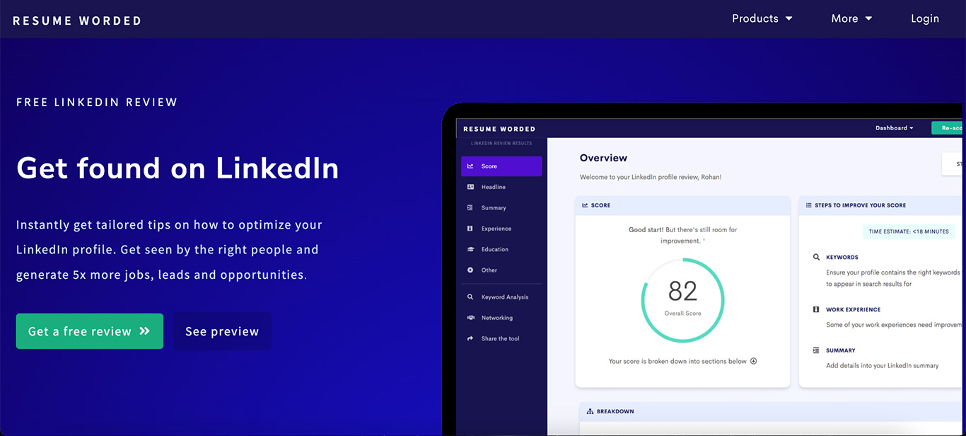Click the Time Estimate <18 minutes badge
This screenshot has width=966, height=436.
coord(909,231)
